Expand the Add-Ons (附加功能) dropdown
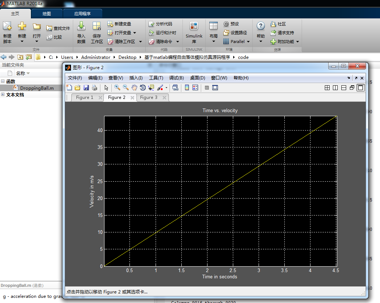 coord(298,42)
